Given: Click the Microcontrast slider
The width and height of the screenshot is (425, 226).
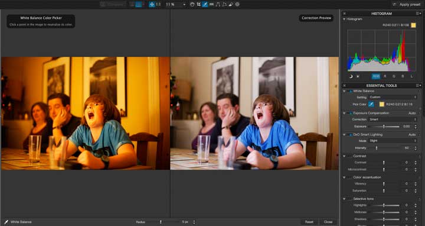Looking at the screenshot, I should click(x=384, y=169).
